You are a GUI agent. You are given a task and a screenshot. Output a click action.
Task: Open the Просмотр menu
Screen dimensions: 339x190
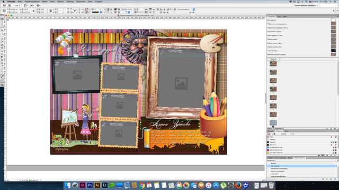(x=81, y=2)
